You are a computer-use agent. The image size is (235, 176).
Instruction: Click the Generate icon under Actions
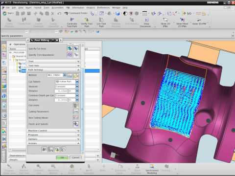(45, 149)
